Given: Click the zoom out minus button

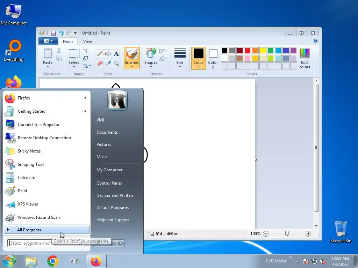Looking at the screenshot, I should pos(266,234).
